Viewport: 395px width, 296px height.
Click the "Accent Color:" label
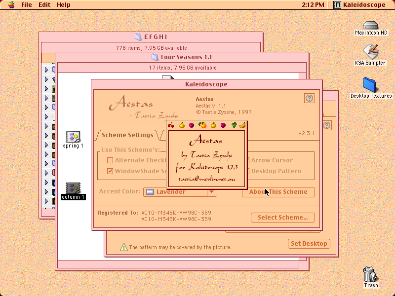tap(119, 191)
